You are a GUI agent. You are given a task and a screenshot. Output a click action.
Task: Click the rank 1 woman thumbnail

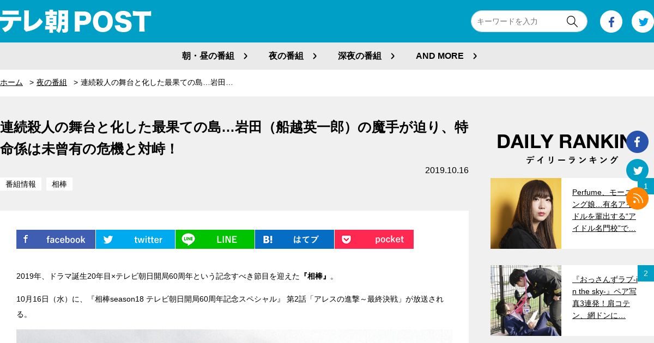(x=526, y=213)
